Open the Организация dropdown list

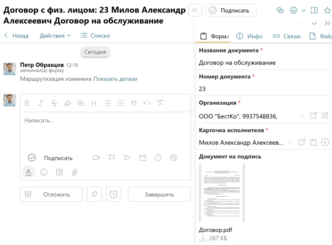coord(302,116)
